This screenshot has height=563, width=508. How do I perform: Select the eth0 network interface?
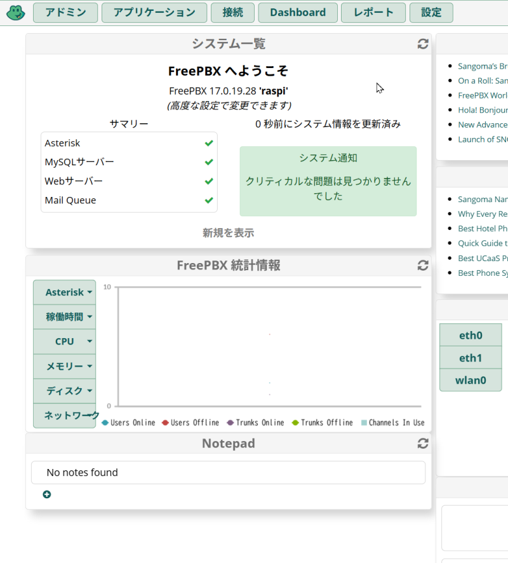(471, 336)
